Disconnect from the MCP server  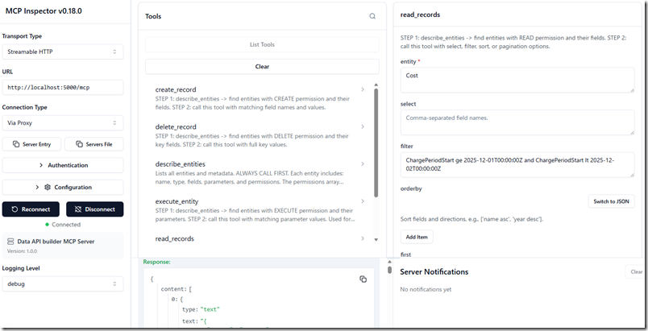94,209
